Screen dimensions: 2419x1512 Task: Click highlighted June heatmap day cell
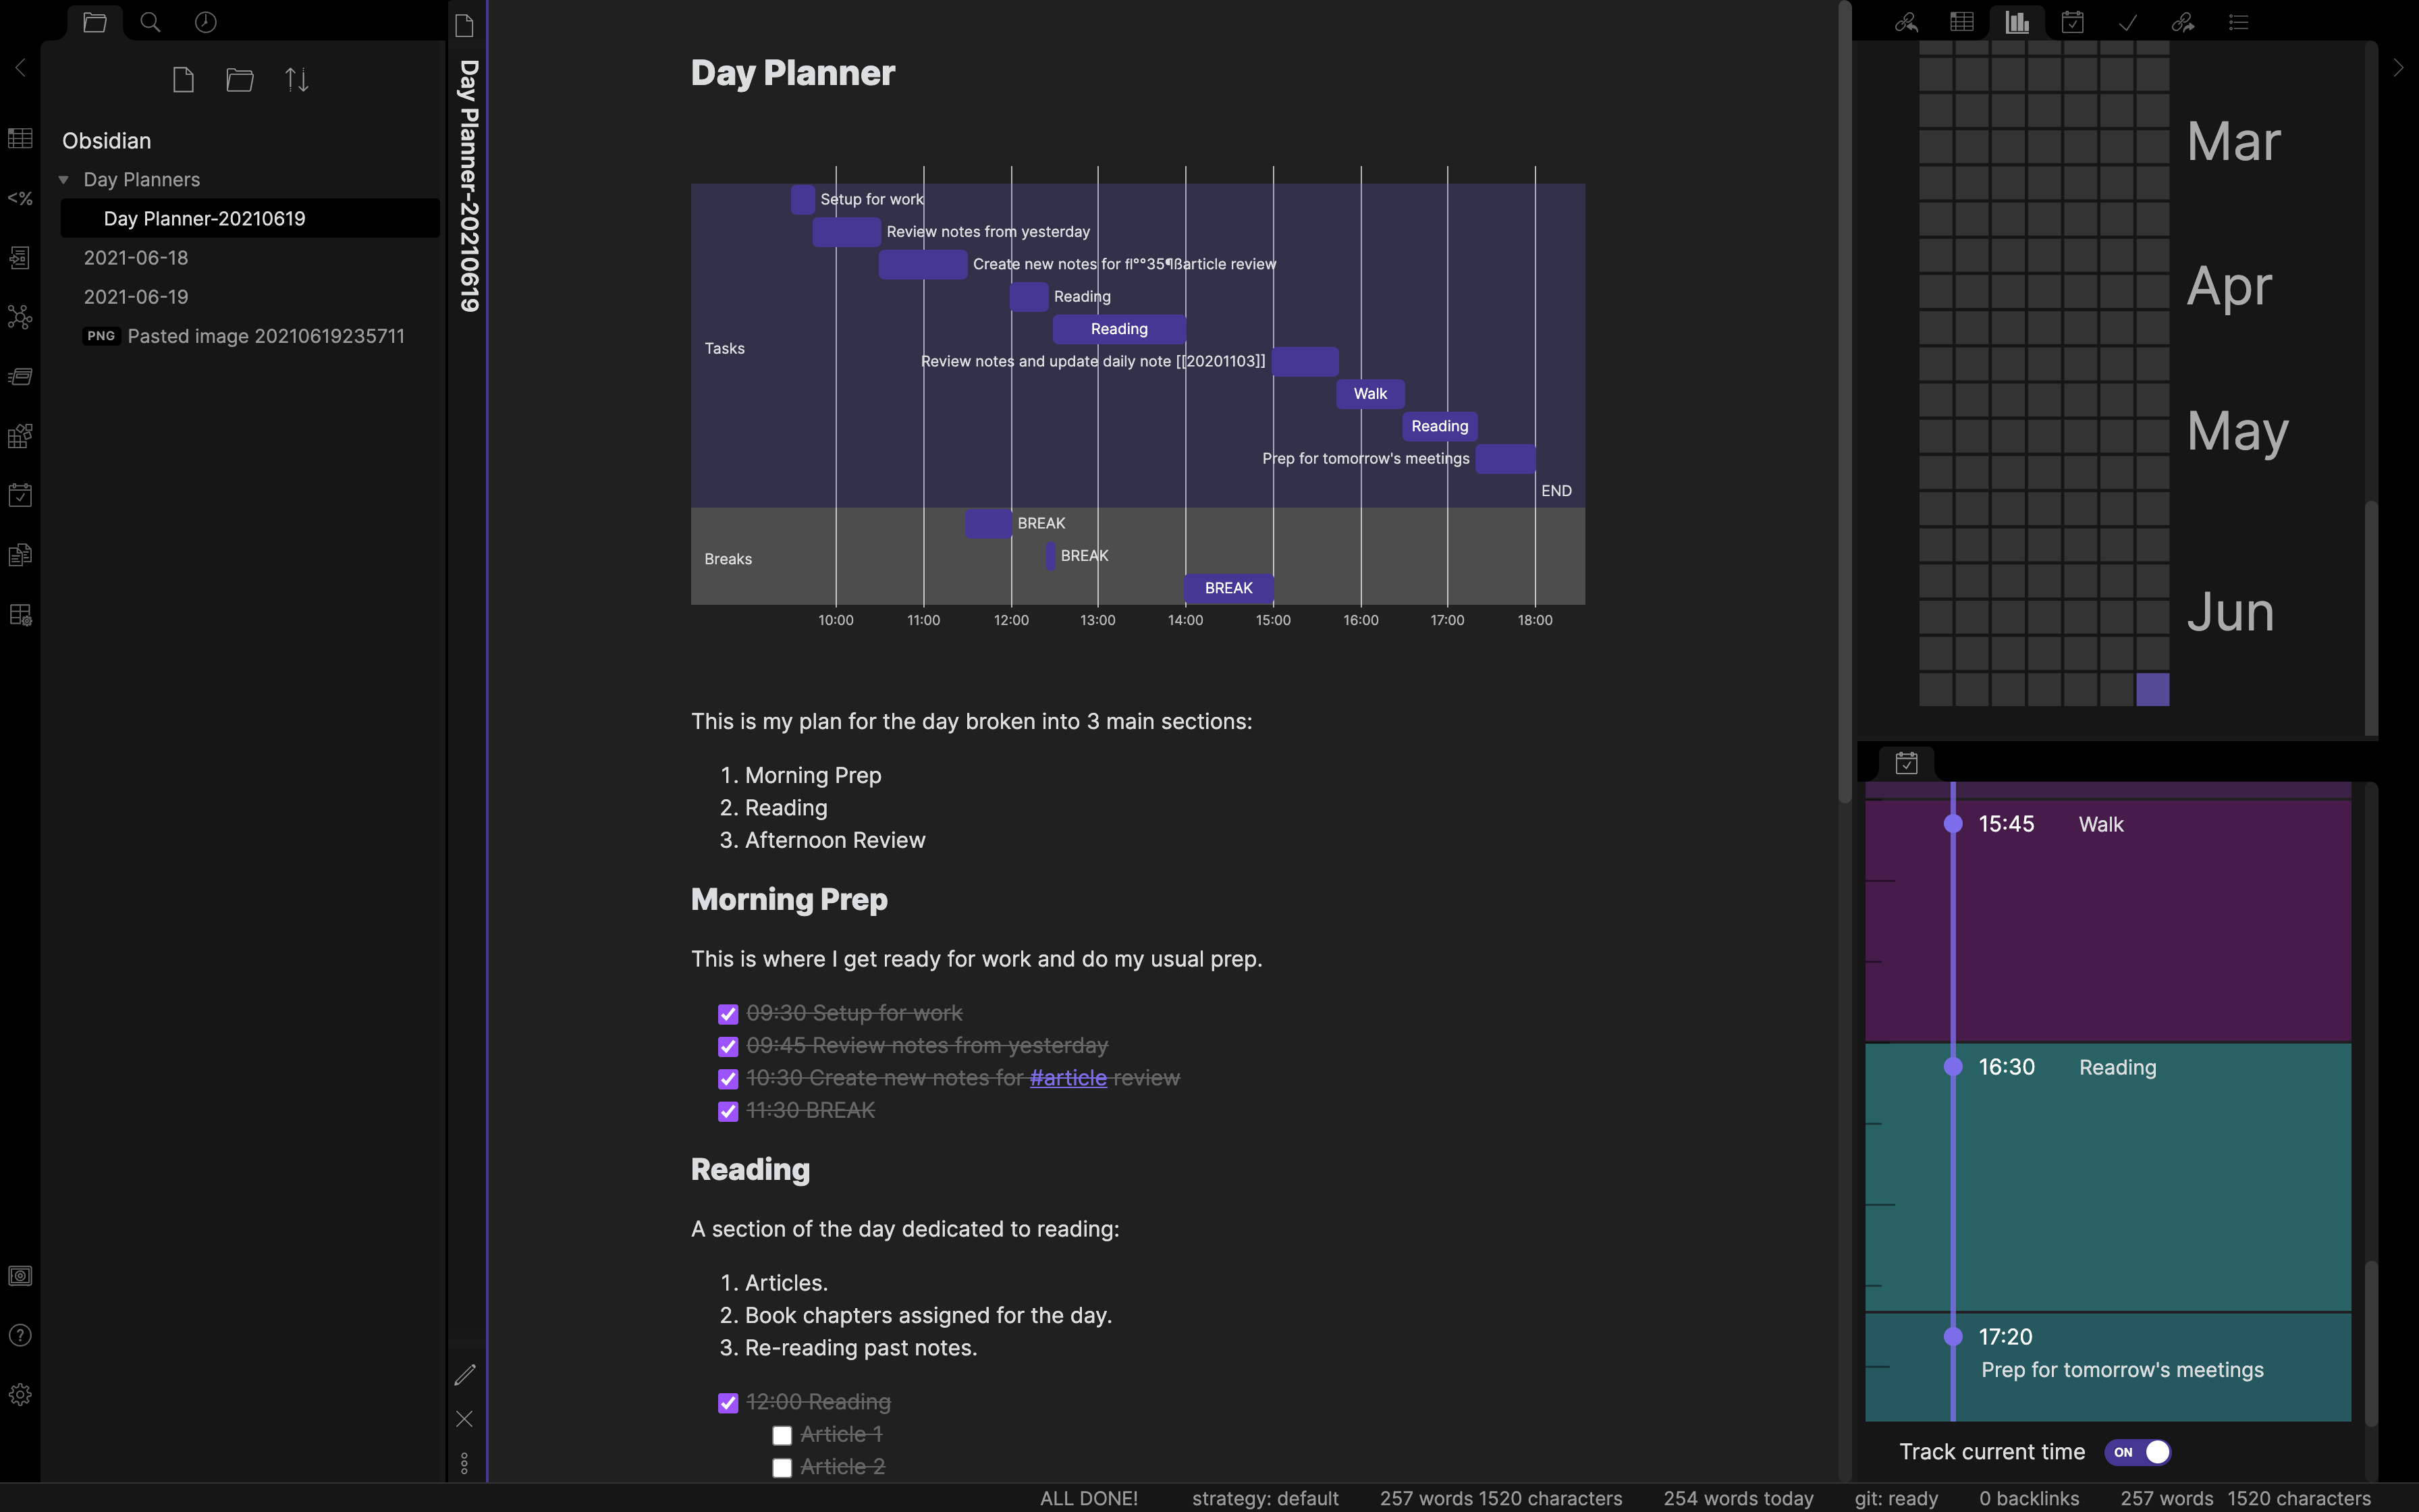click(x=2152, y=689)
